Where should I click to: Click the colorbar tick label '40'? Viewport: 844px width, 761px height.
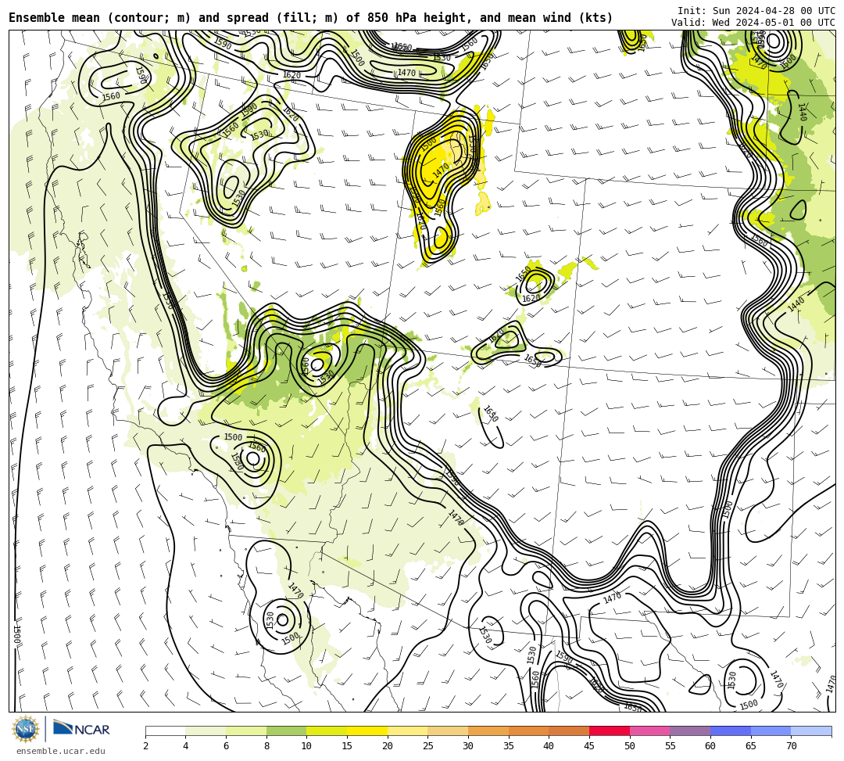[549, 746]
